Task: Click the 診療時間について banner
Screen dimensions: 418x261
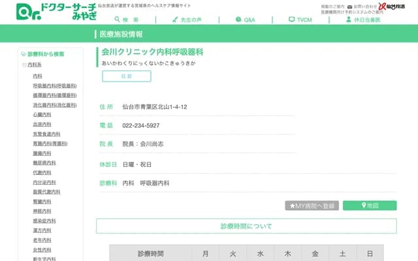Action: [x=246, y=226]
